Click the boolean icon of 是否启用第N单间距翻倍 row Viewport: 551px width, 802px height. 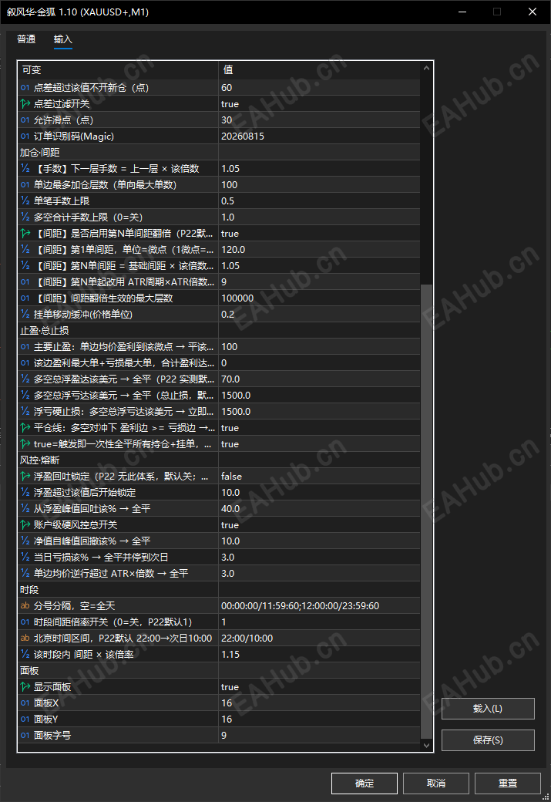click(x=25, y=233)
